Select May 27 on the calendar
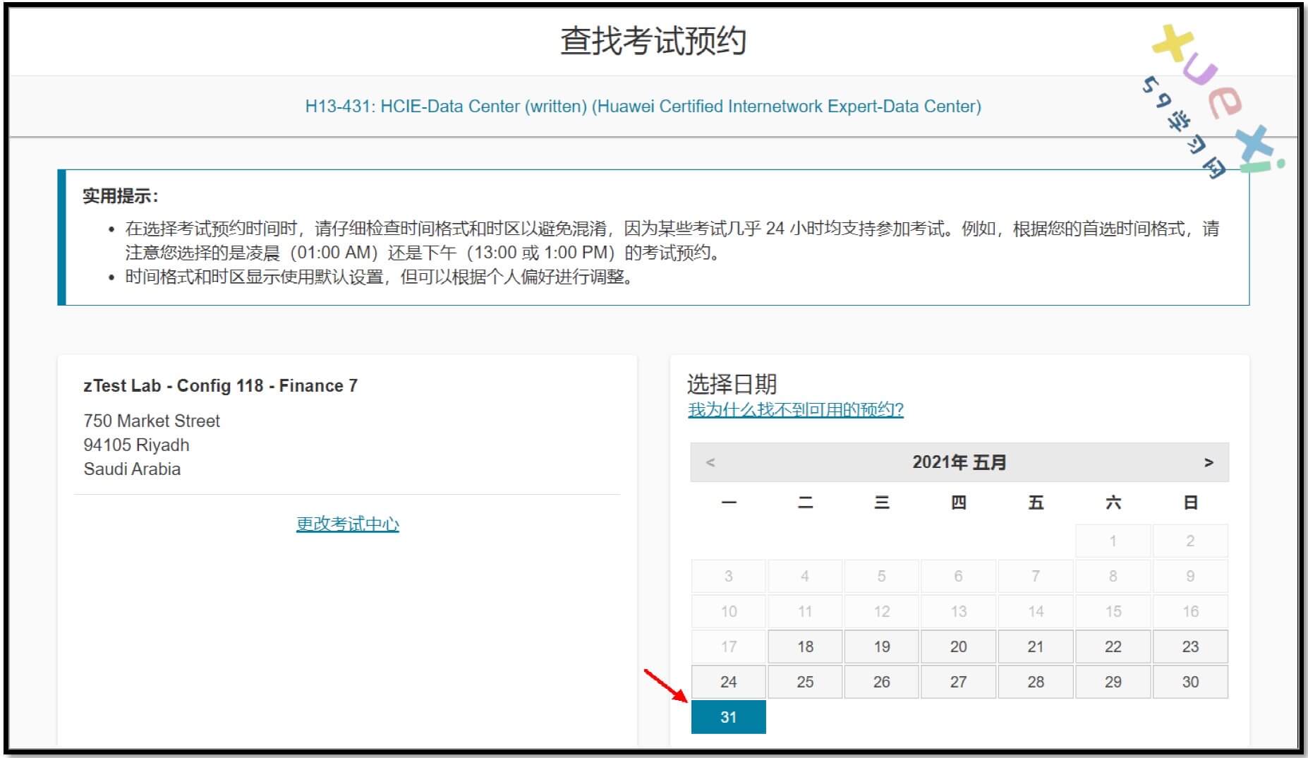 pos(958,682)
